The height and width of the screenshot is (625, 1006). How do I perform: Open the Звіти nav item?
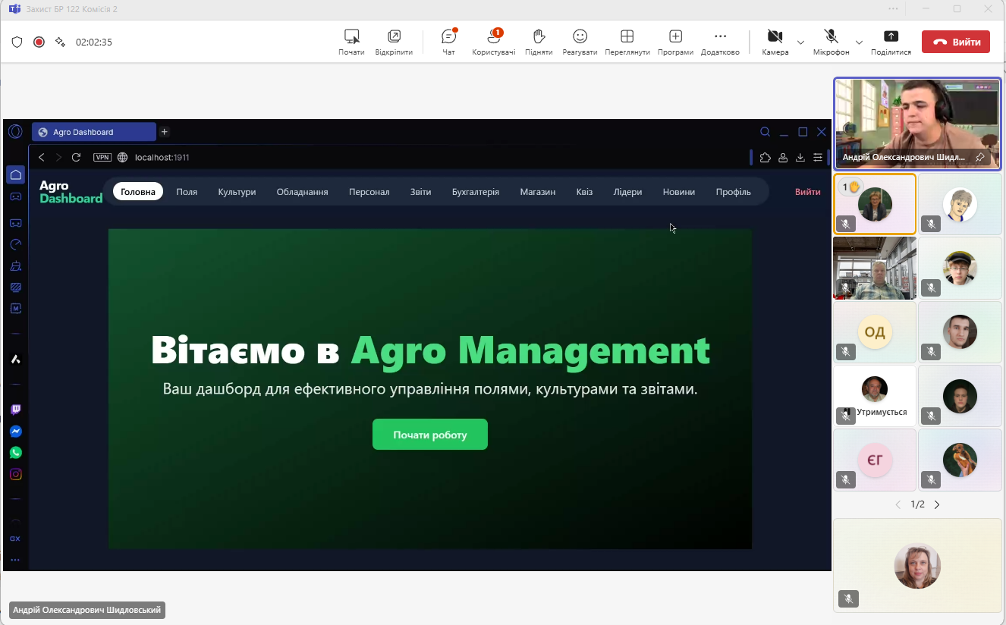pos(420,192)
